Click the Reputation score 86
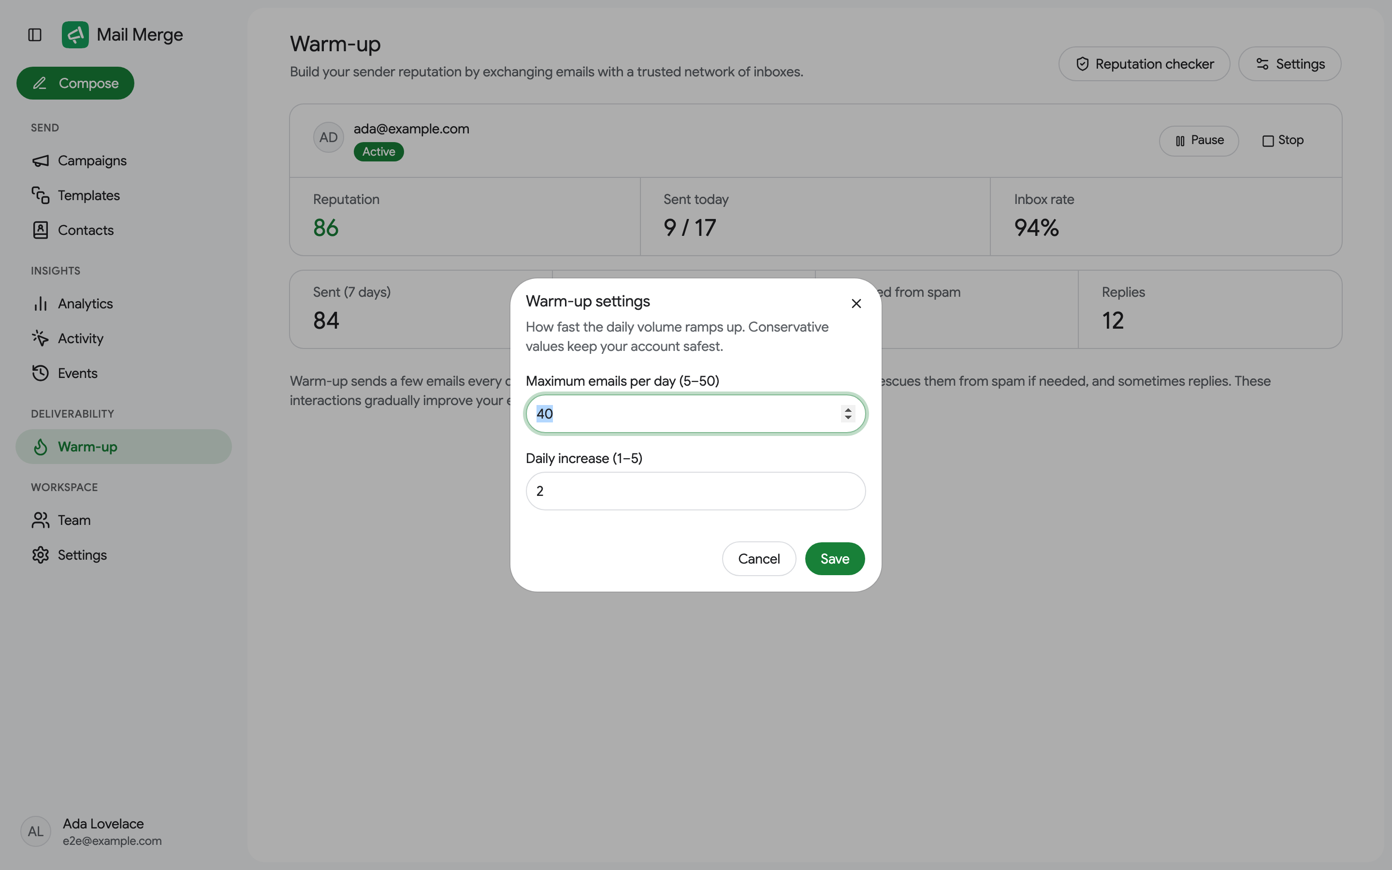1392x870 pixels. 326,228
